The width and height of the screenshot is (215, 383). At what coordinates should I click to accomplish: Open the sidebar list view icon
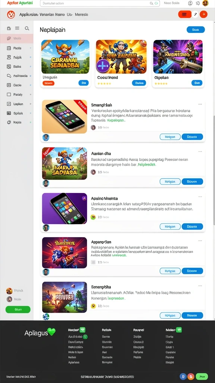[17, 28]
